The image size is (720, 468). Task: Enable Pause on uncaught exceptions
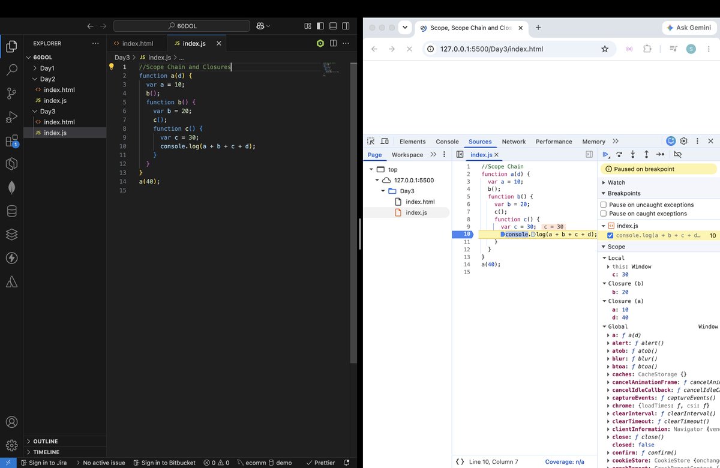(x=605, y=205)
